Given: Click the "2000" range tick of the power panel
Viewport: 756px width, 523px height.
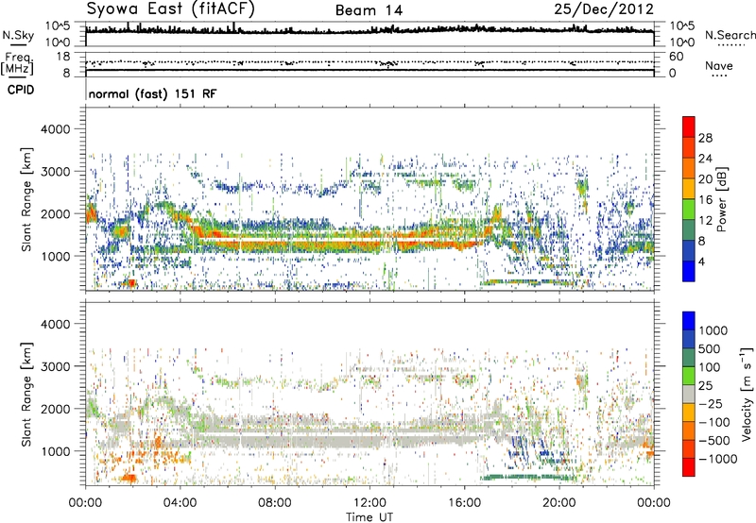Looking at the screenshot, I should (56, 213).
